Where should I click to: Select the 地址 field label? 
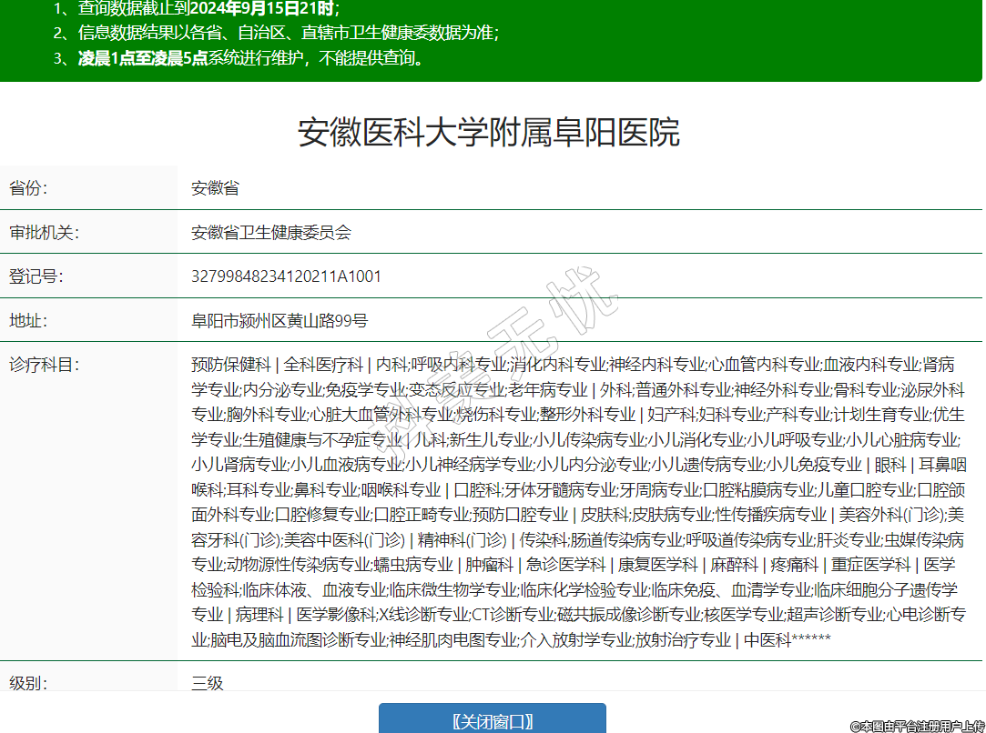(28, 320)
